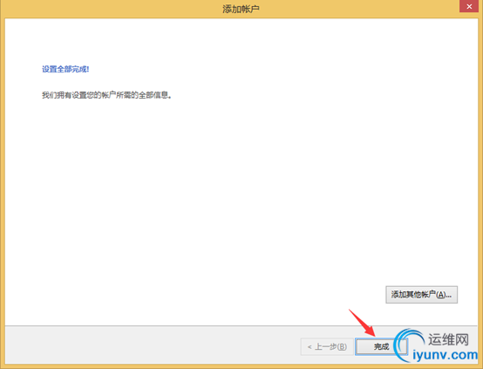Close the 添加帐户 dialog window

[x=469, y=6]
